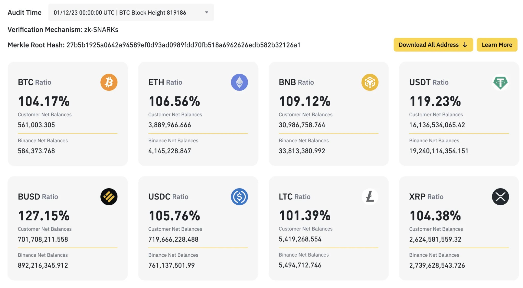
Task: Click the Bitcoin logo icon
Action: [x=109, y=82]
